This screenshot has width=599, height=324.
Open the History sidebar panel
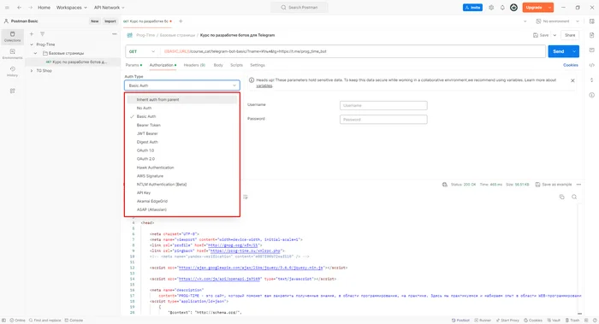(12, 71)
